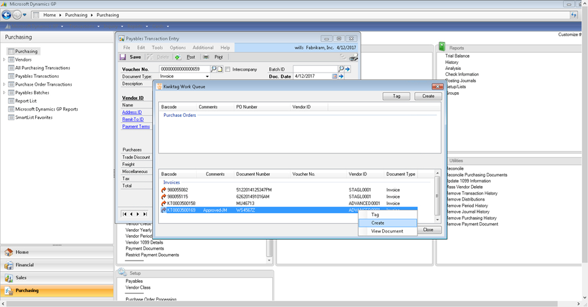This screenshot has height=307, width=588.
Task: Go to last record navigation button
Action: (145, 214)
